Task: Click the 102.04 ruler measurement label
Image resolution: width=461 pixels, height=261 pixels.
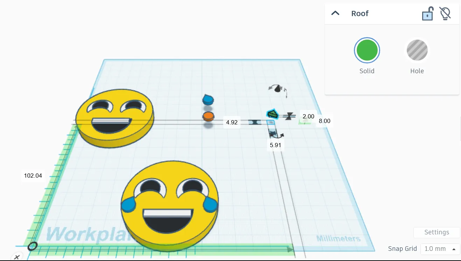Action: point(33,176)
